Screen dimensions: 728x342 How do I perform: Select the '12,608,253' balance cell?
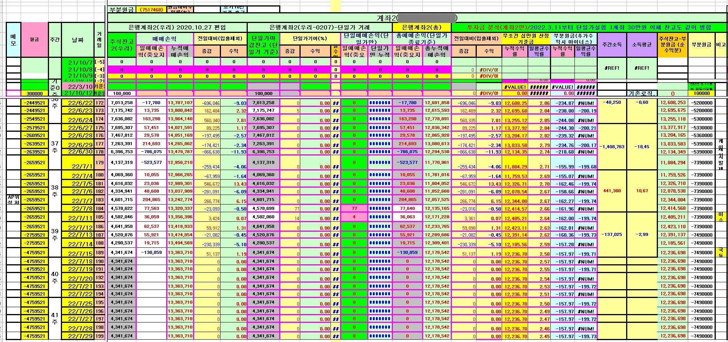click(x=673, y=103)
